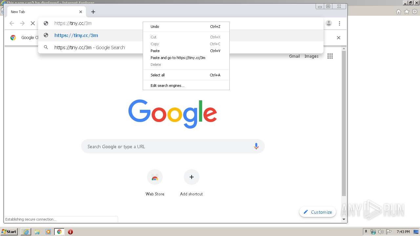Open the Images link
The width and height of the screenshot is (420, 236).
(311, 56)
